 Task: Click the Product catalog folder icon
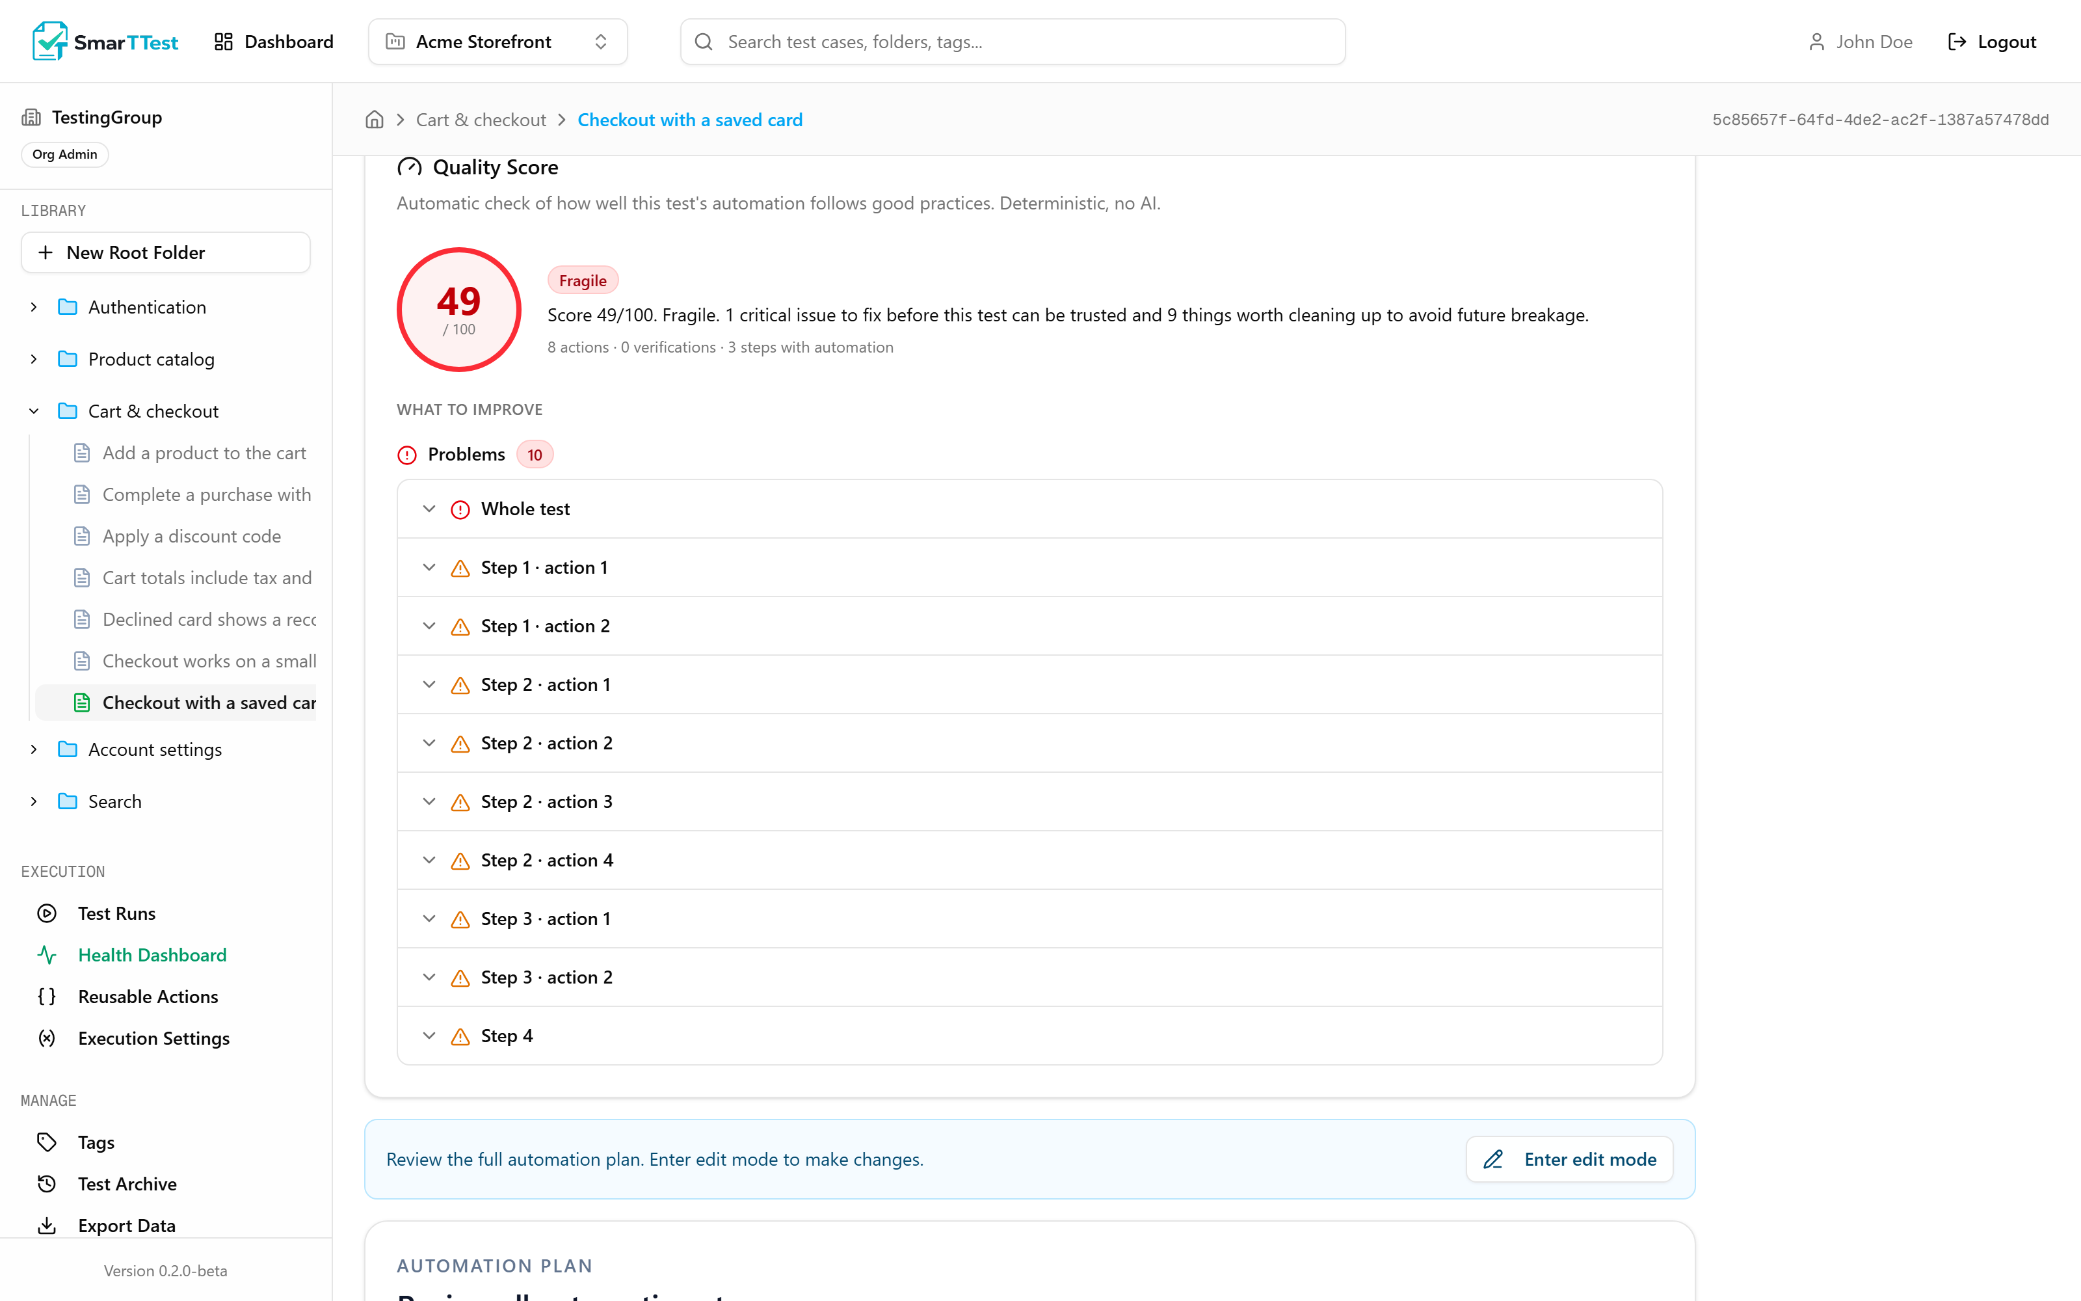point(67,359)
